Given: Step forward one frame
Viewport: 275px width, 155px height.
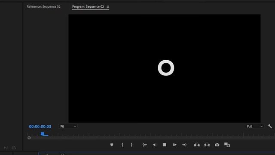Looking at the screenshot, I should coord(175,145).
